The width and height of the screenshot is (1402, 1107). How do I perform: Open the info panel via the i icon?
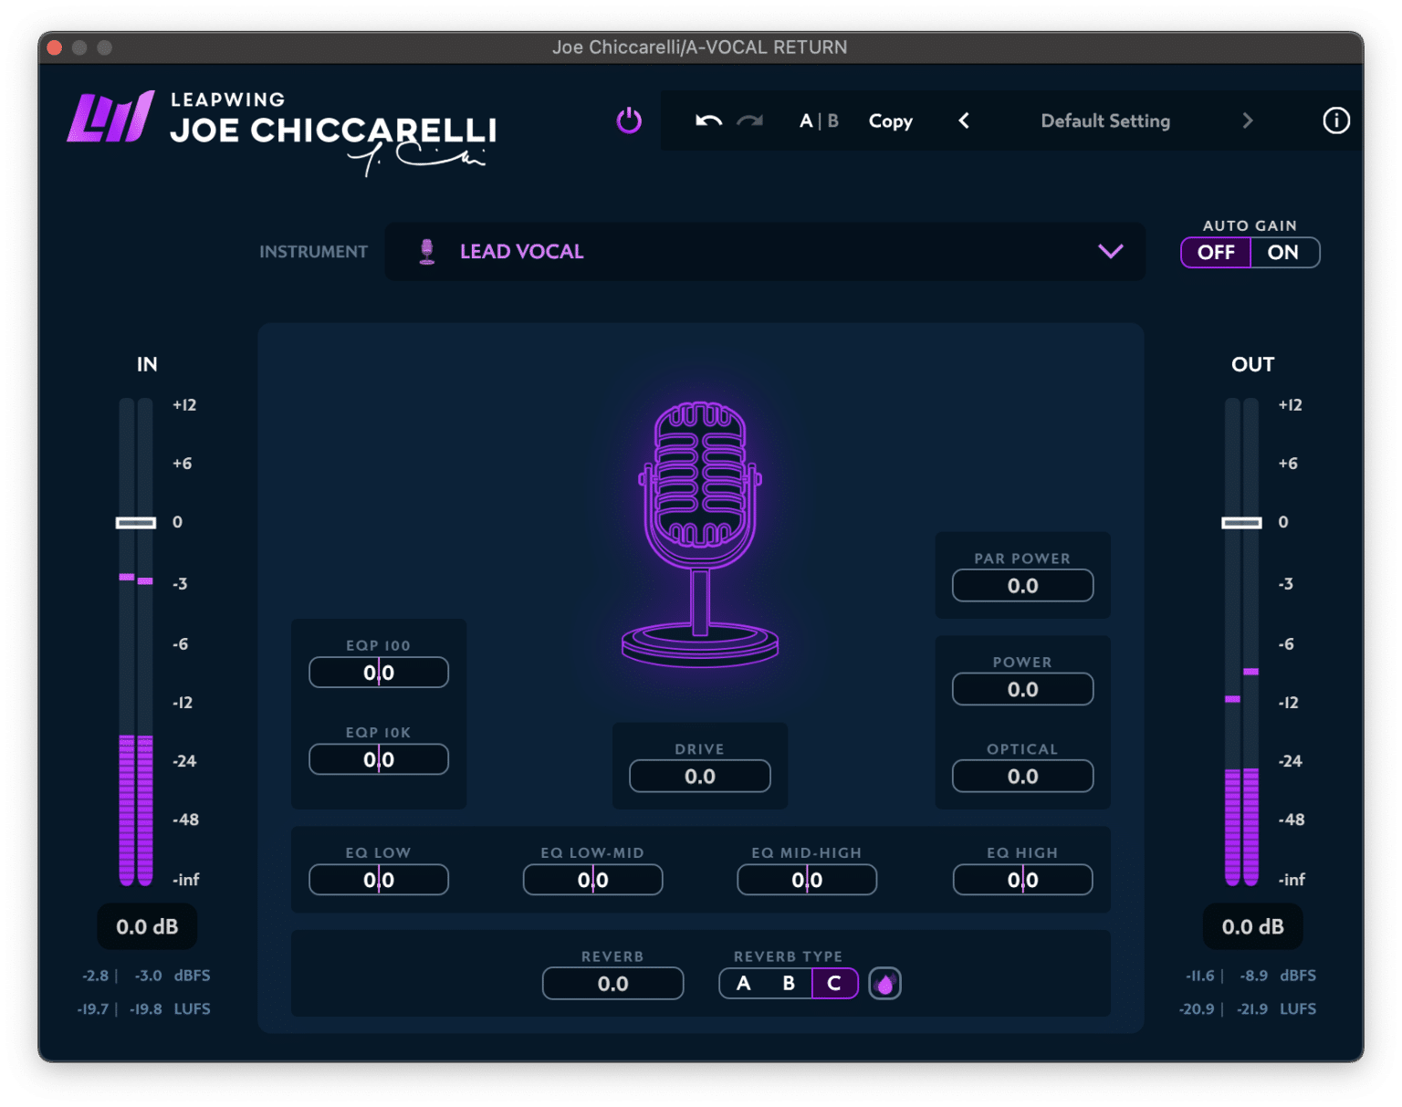[x=1335, y=120]
